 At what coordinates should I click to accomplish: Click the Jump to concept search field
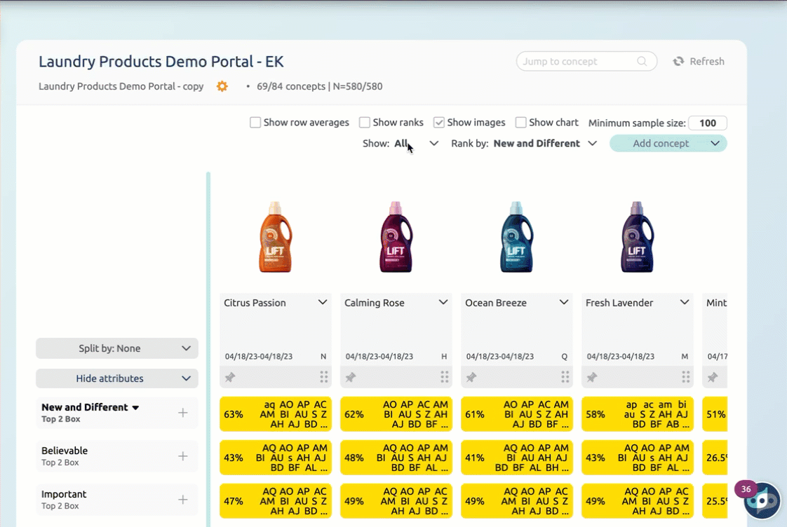click(579, 62)
